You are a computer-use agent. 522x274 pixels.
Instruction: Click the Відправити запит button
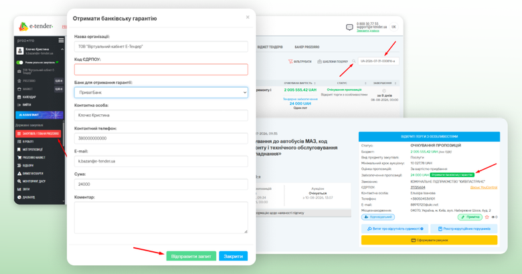pos(191,257)
